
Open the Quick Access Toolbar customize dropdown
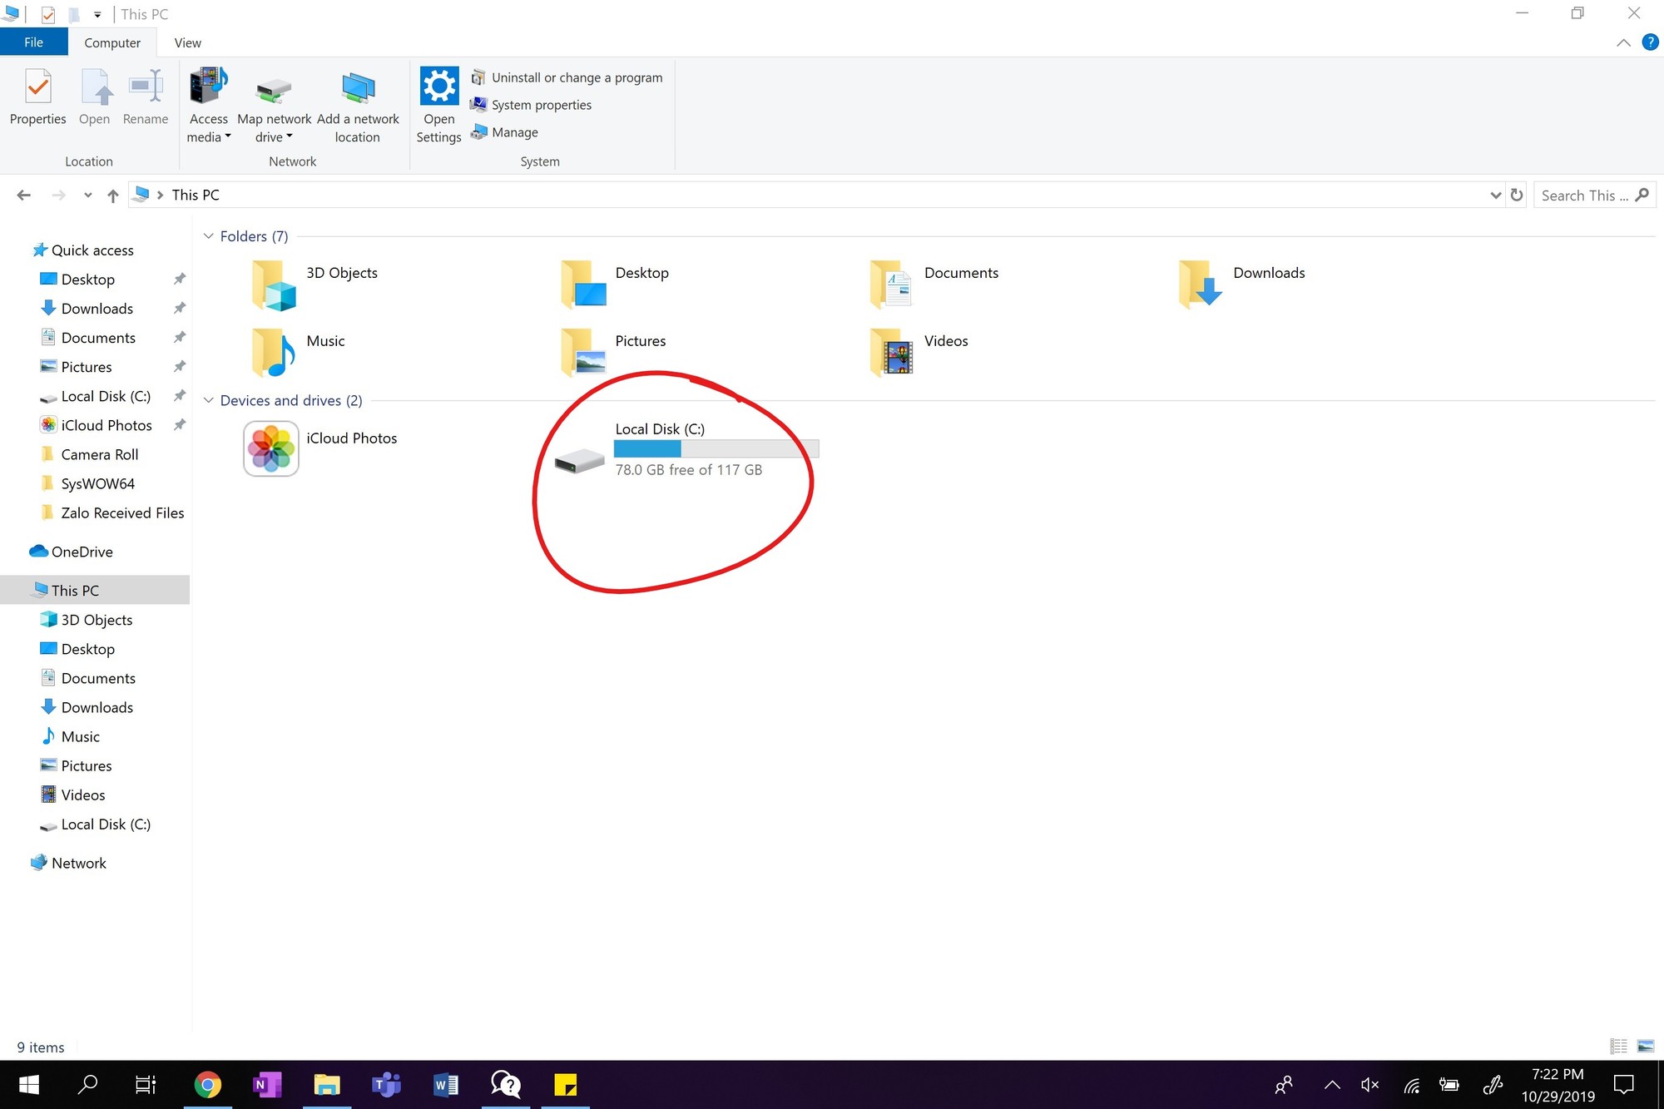97,14
